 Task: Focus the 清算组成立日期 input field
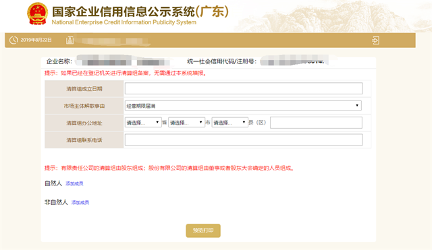coord(244,88)
